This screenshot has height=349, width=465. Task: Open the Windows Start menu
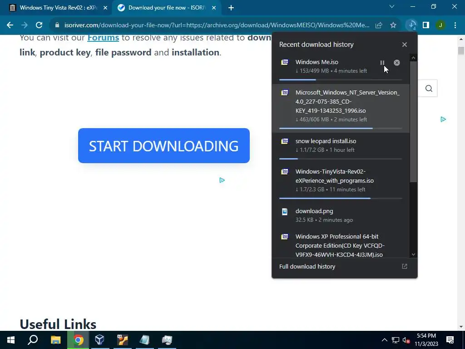(11, 340)
